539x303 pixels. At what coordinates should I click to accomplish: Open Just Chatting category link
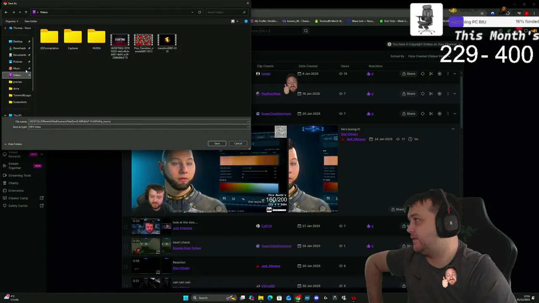click(x=182, y=228)
